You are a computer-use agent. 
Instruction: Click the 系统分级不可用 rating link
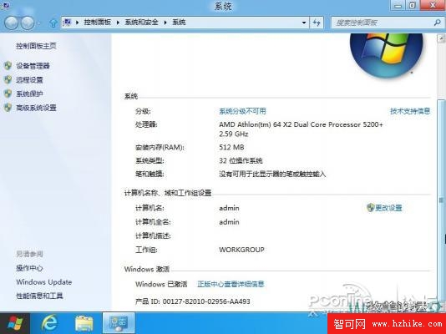pos(242,111)
